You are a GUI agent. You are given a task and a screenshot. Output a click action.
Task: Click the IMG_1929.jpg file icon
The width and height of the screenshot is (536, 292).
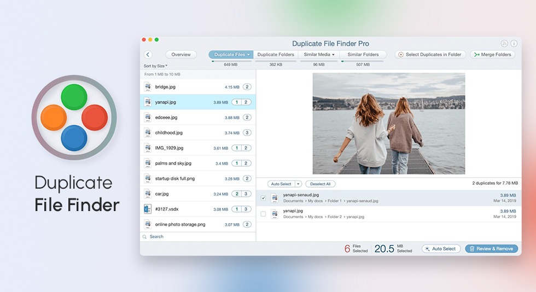(148, 148)
